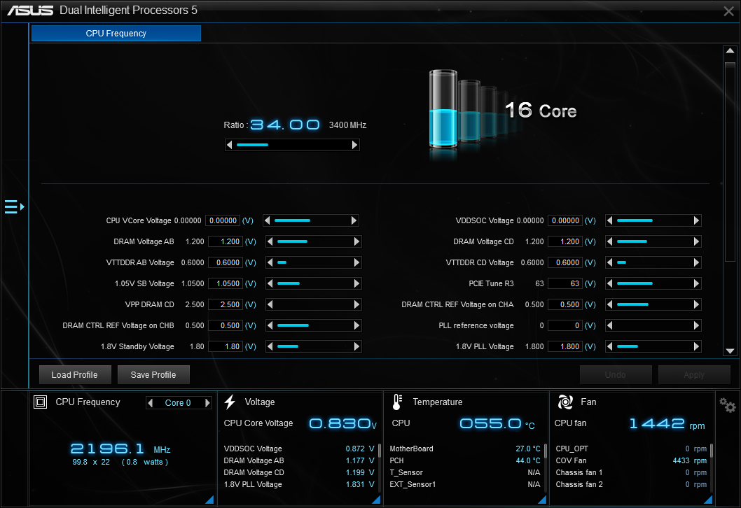The height and width of the screenshot is (508, 741).
Task: Increase VDDSOC Voltage
Action: [x=696, y=220]
